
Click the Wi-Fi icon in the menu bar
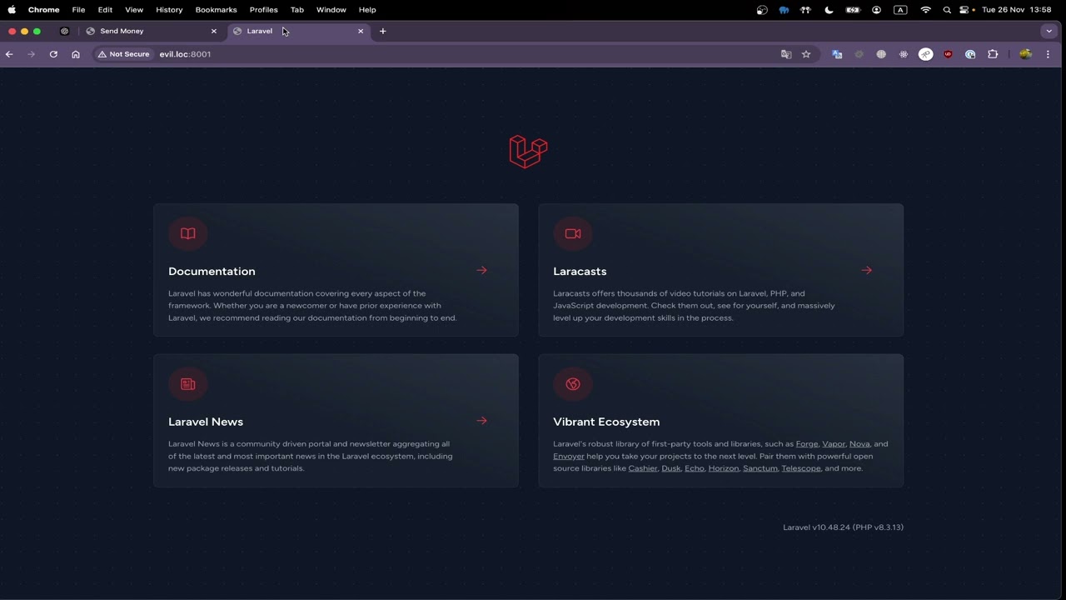(x=926, y=10)
